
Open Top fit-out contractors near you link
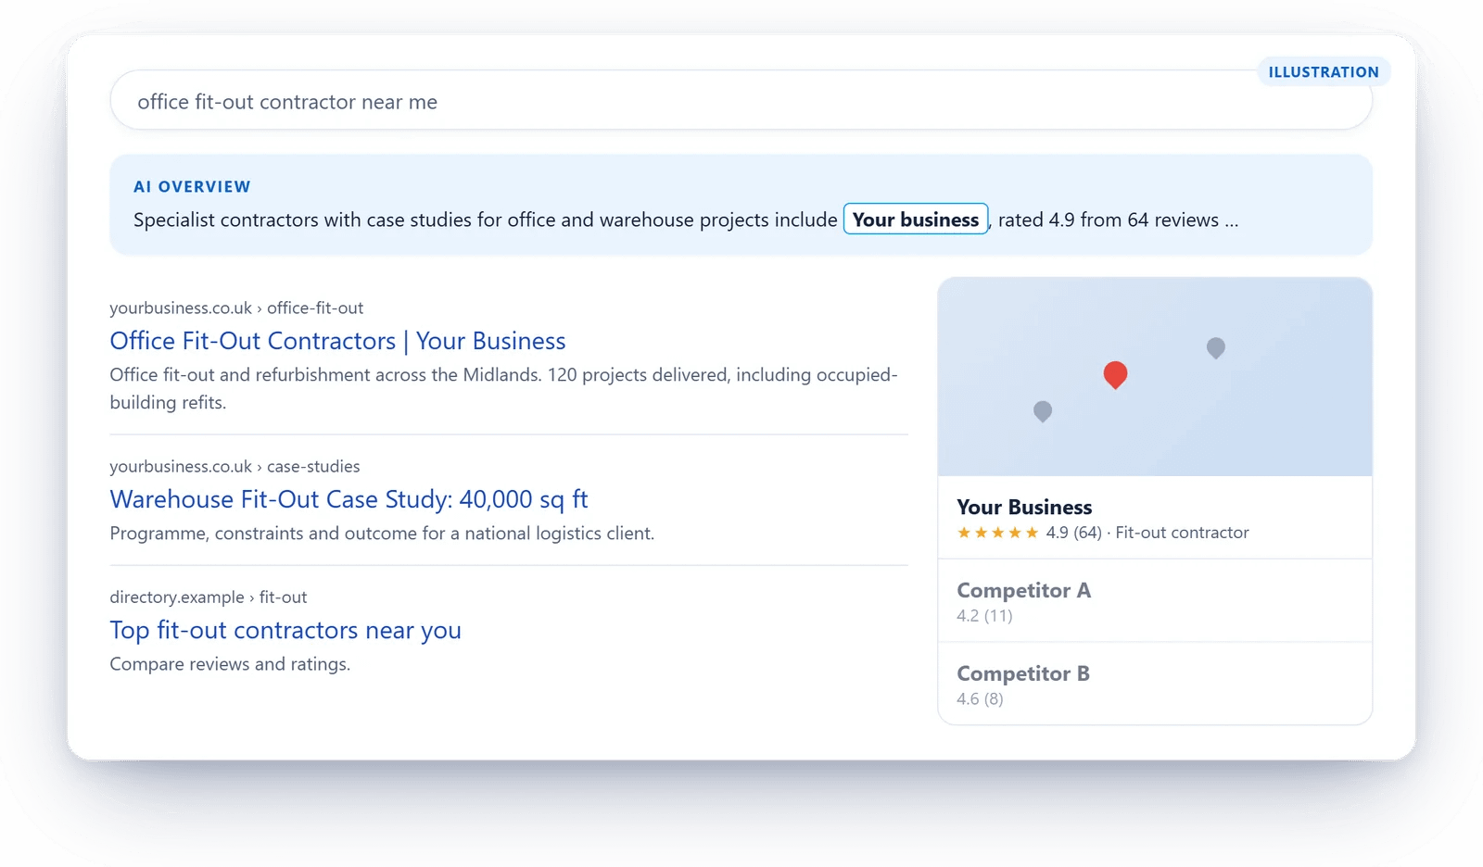point(285,630)
